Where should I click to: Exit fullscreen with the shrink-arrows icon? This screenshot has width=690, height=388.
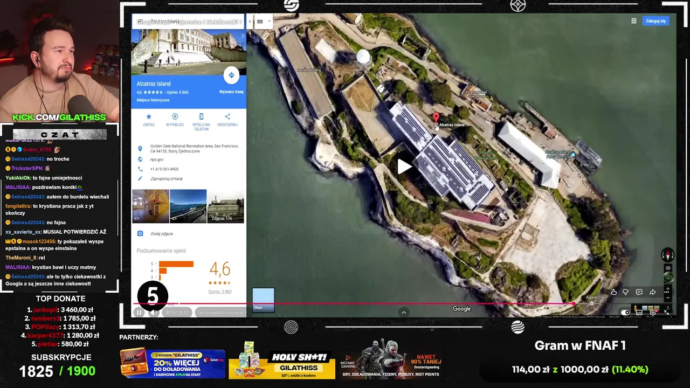coord(666,313)
